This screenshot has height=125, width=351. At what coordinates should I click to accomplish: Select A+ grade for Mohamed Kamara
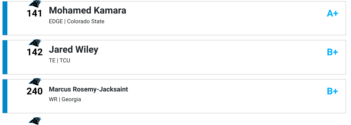[332, 14]
